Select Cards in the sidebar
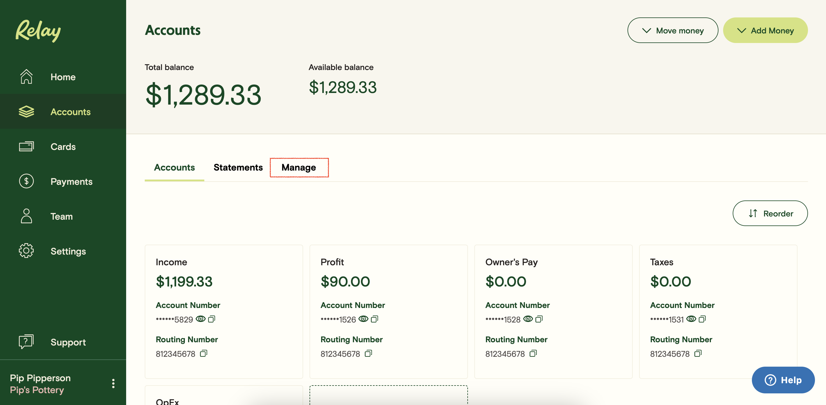 coord(63,147)
